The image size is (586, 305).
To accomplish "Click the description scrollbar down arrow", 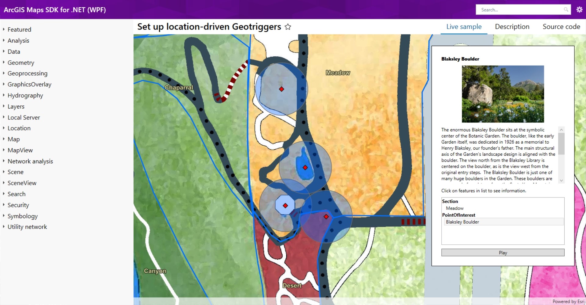I will [x=561, y=180].
